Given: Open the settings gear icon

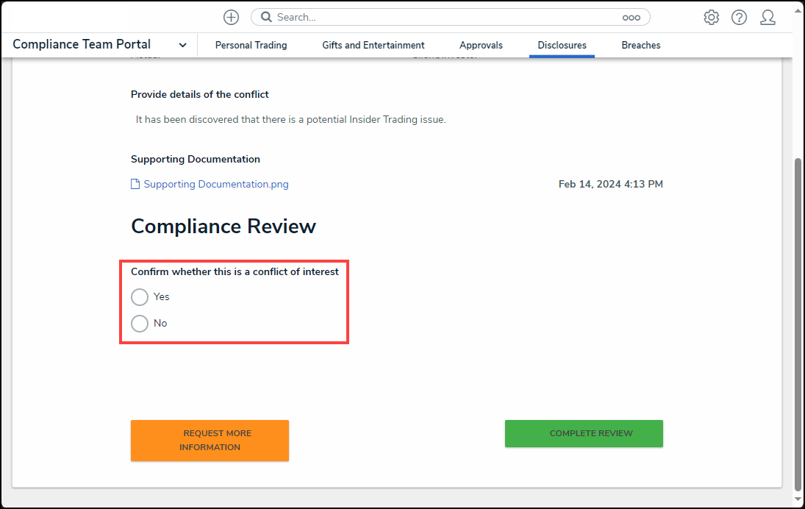Looking at the screenshot, I should coord(711,16).
